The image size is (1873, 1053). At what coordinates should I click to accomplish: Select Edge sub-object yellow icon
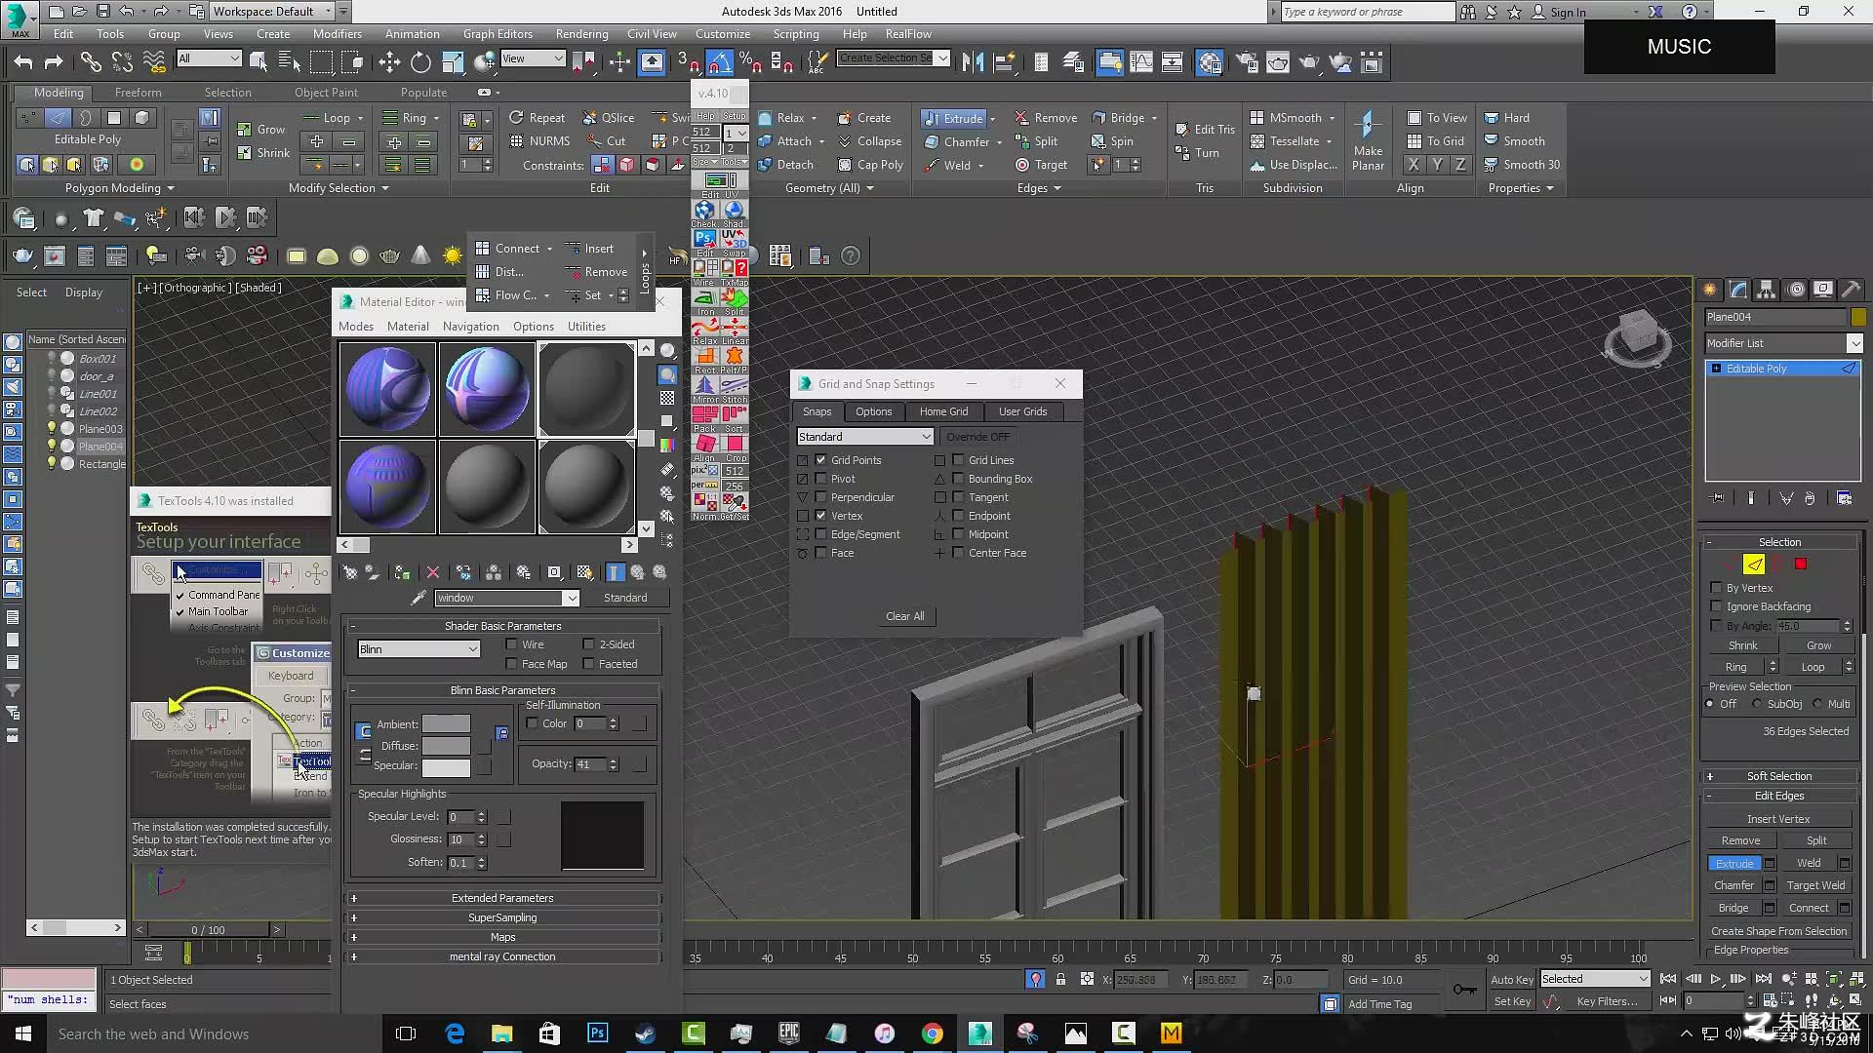[1754, 564]
